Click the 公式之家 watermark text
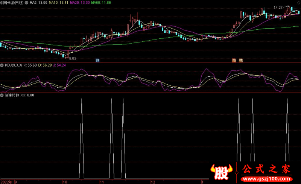Viewport: 301px width, 184px height. tap(266, 169)
